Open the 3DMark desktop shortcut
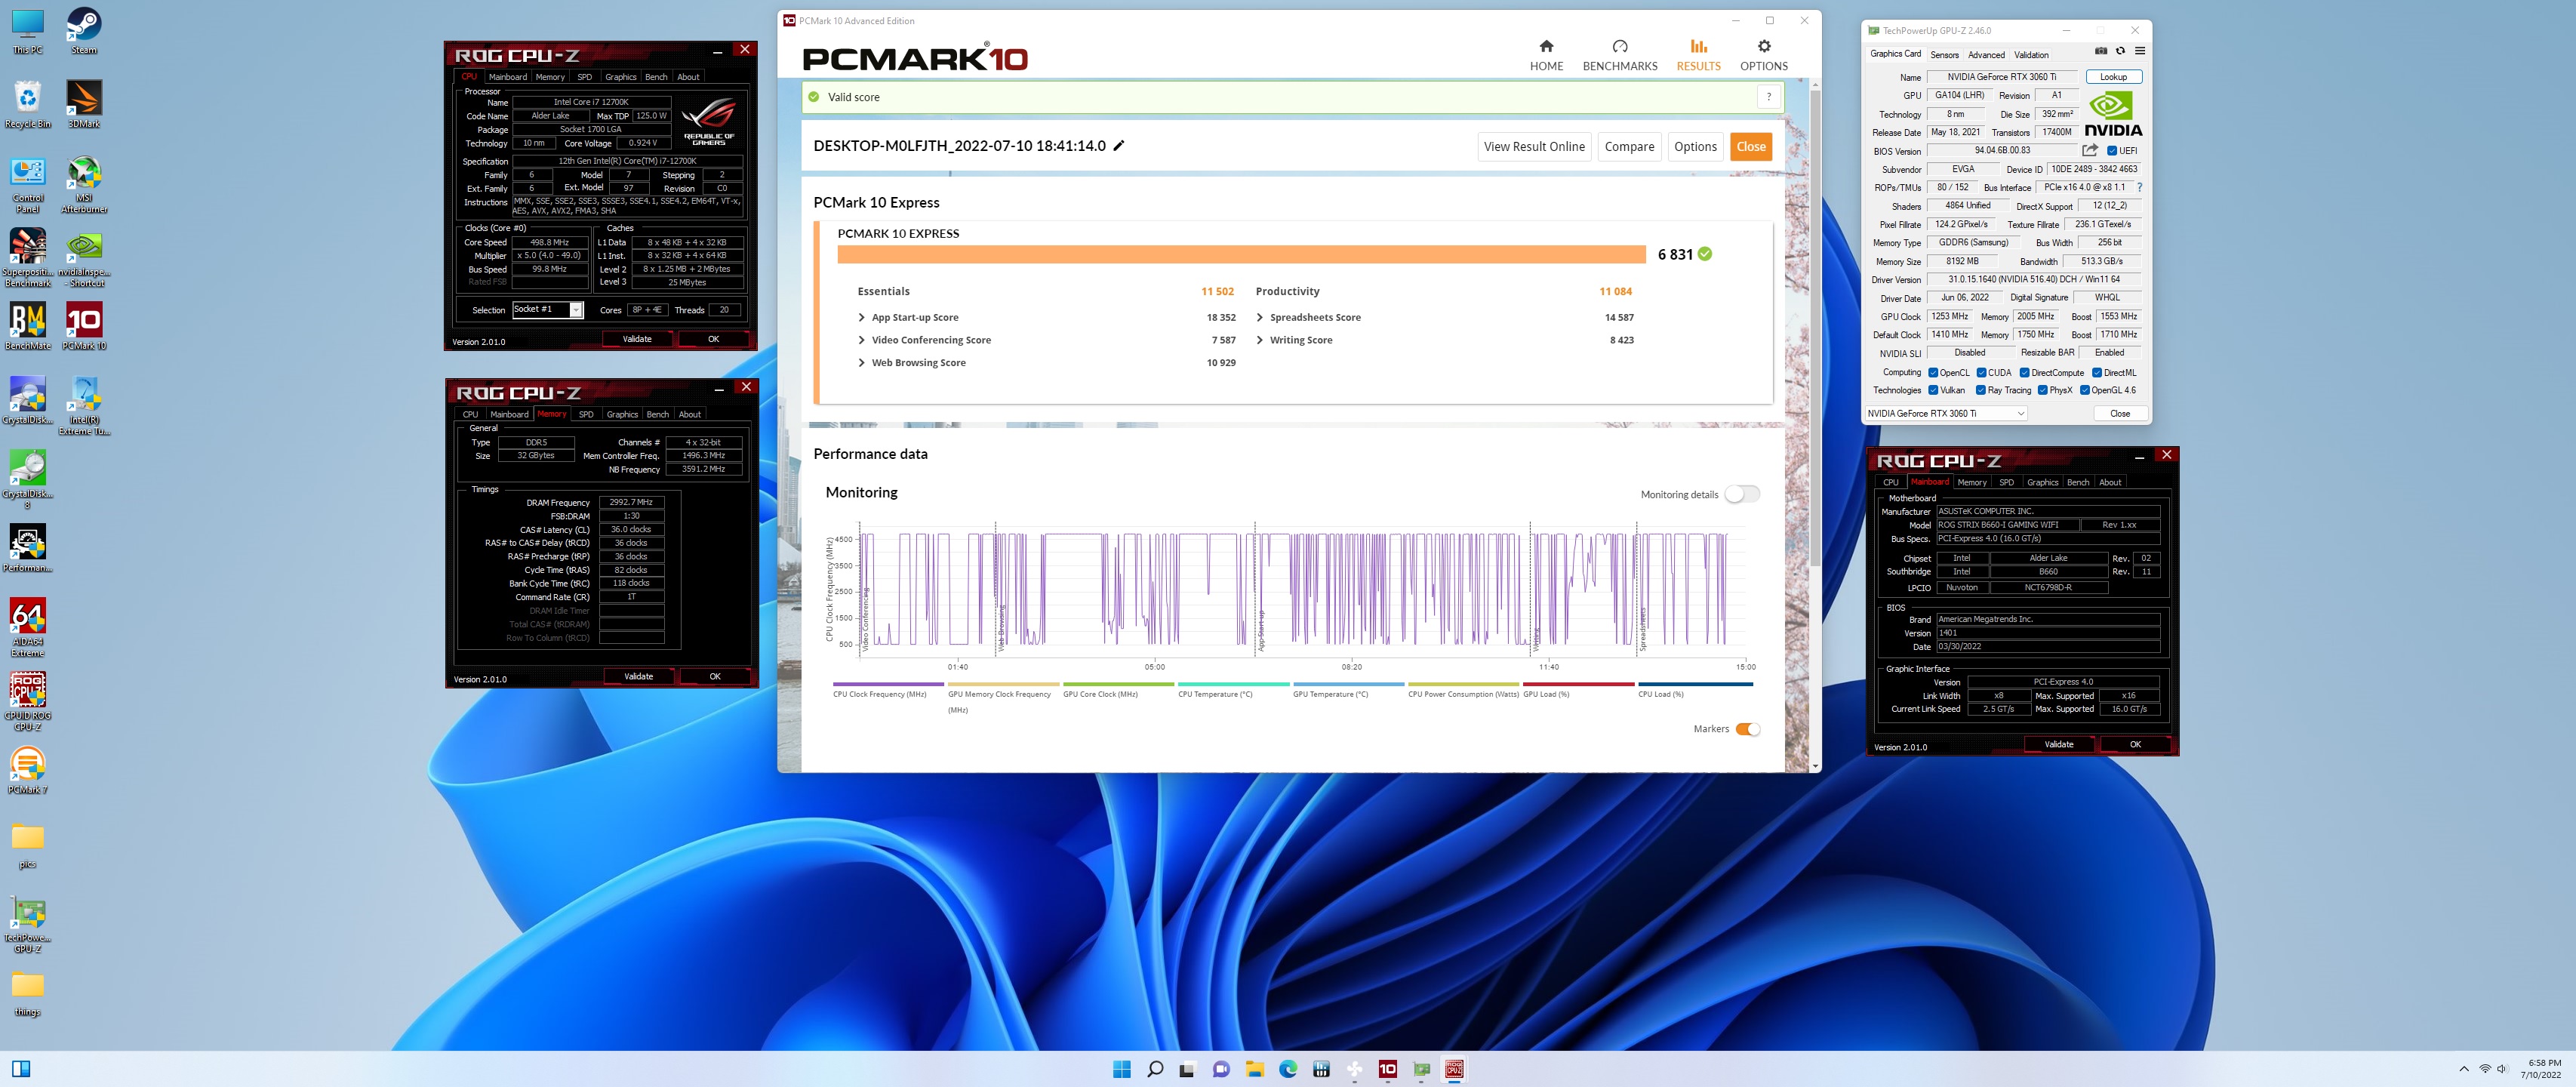 click(x=84, y=104)
